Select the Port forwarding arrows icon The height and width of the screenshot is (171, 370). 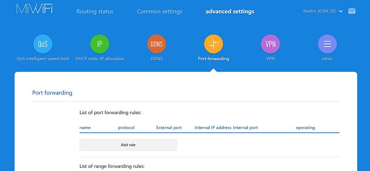pyautogui.click(x=214, y=44)
